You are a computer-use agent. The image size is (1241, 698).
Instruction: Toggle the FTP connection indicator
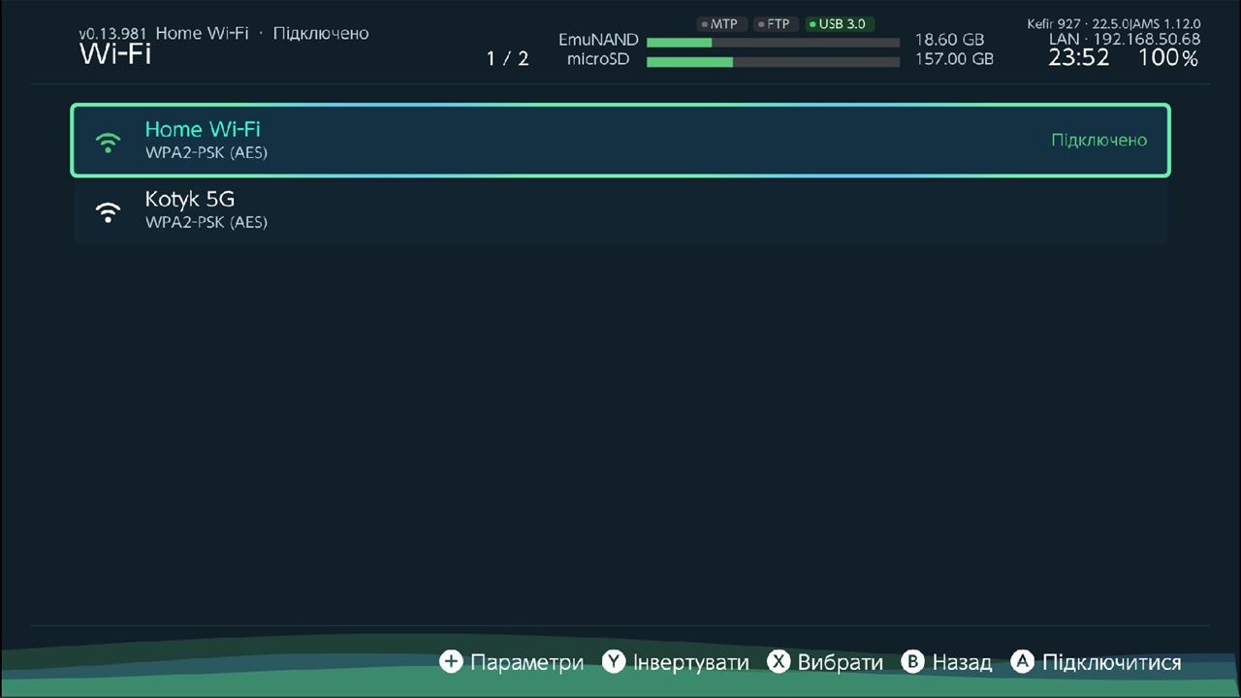pos(774,24)
